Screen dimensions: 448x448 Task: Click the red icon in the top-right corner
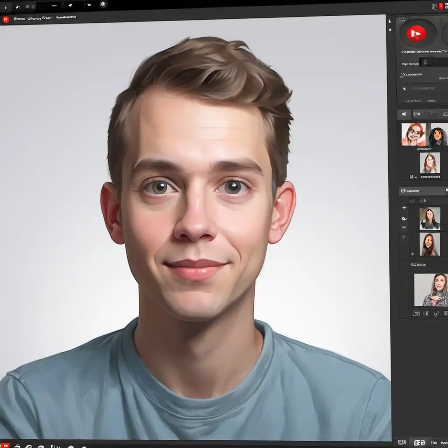click(x=440, y=6)
